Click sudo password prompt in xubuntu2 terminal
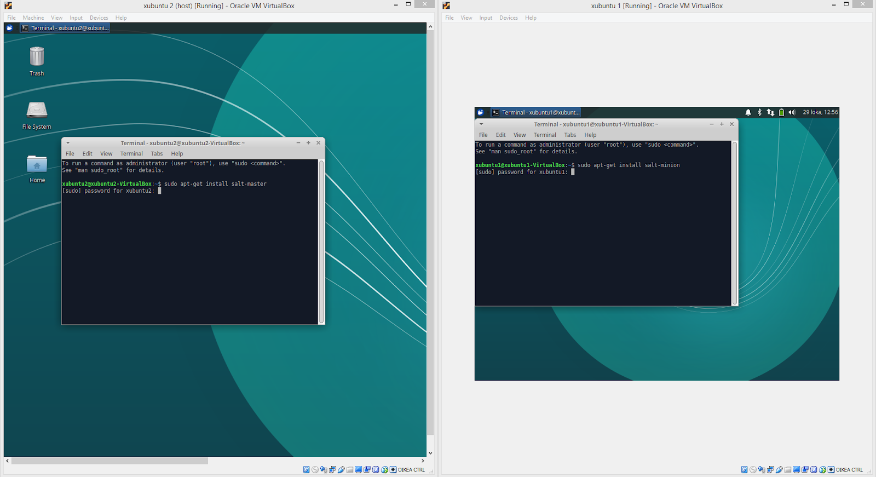This screenshot has width=876, height=477. [x=108, y=191]
